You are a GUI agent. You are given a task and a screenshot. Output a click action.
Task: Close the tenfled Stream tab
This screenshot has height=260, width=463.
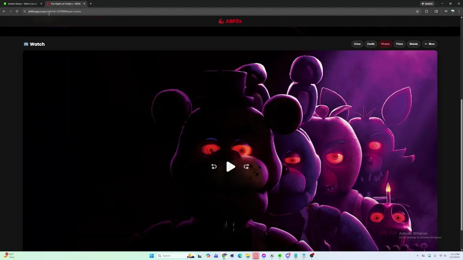pos(41,4)
